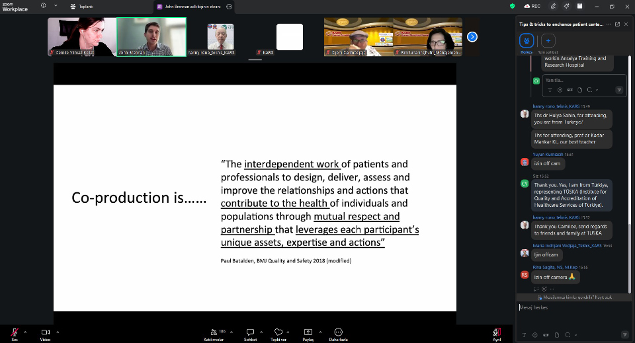Open the Daha fazla more options
Screen dimensions: 635x343
(x=338, y=332)
